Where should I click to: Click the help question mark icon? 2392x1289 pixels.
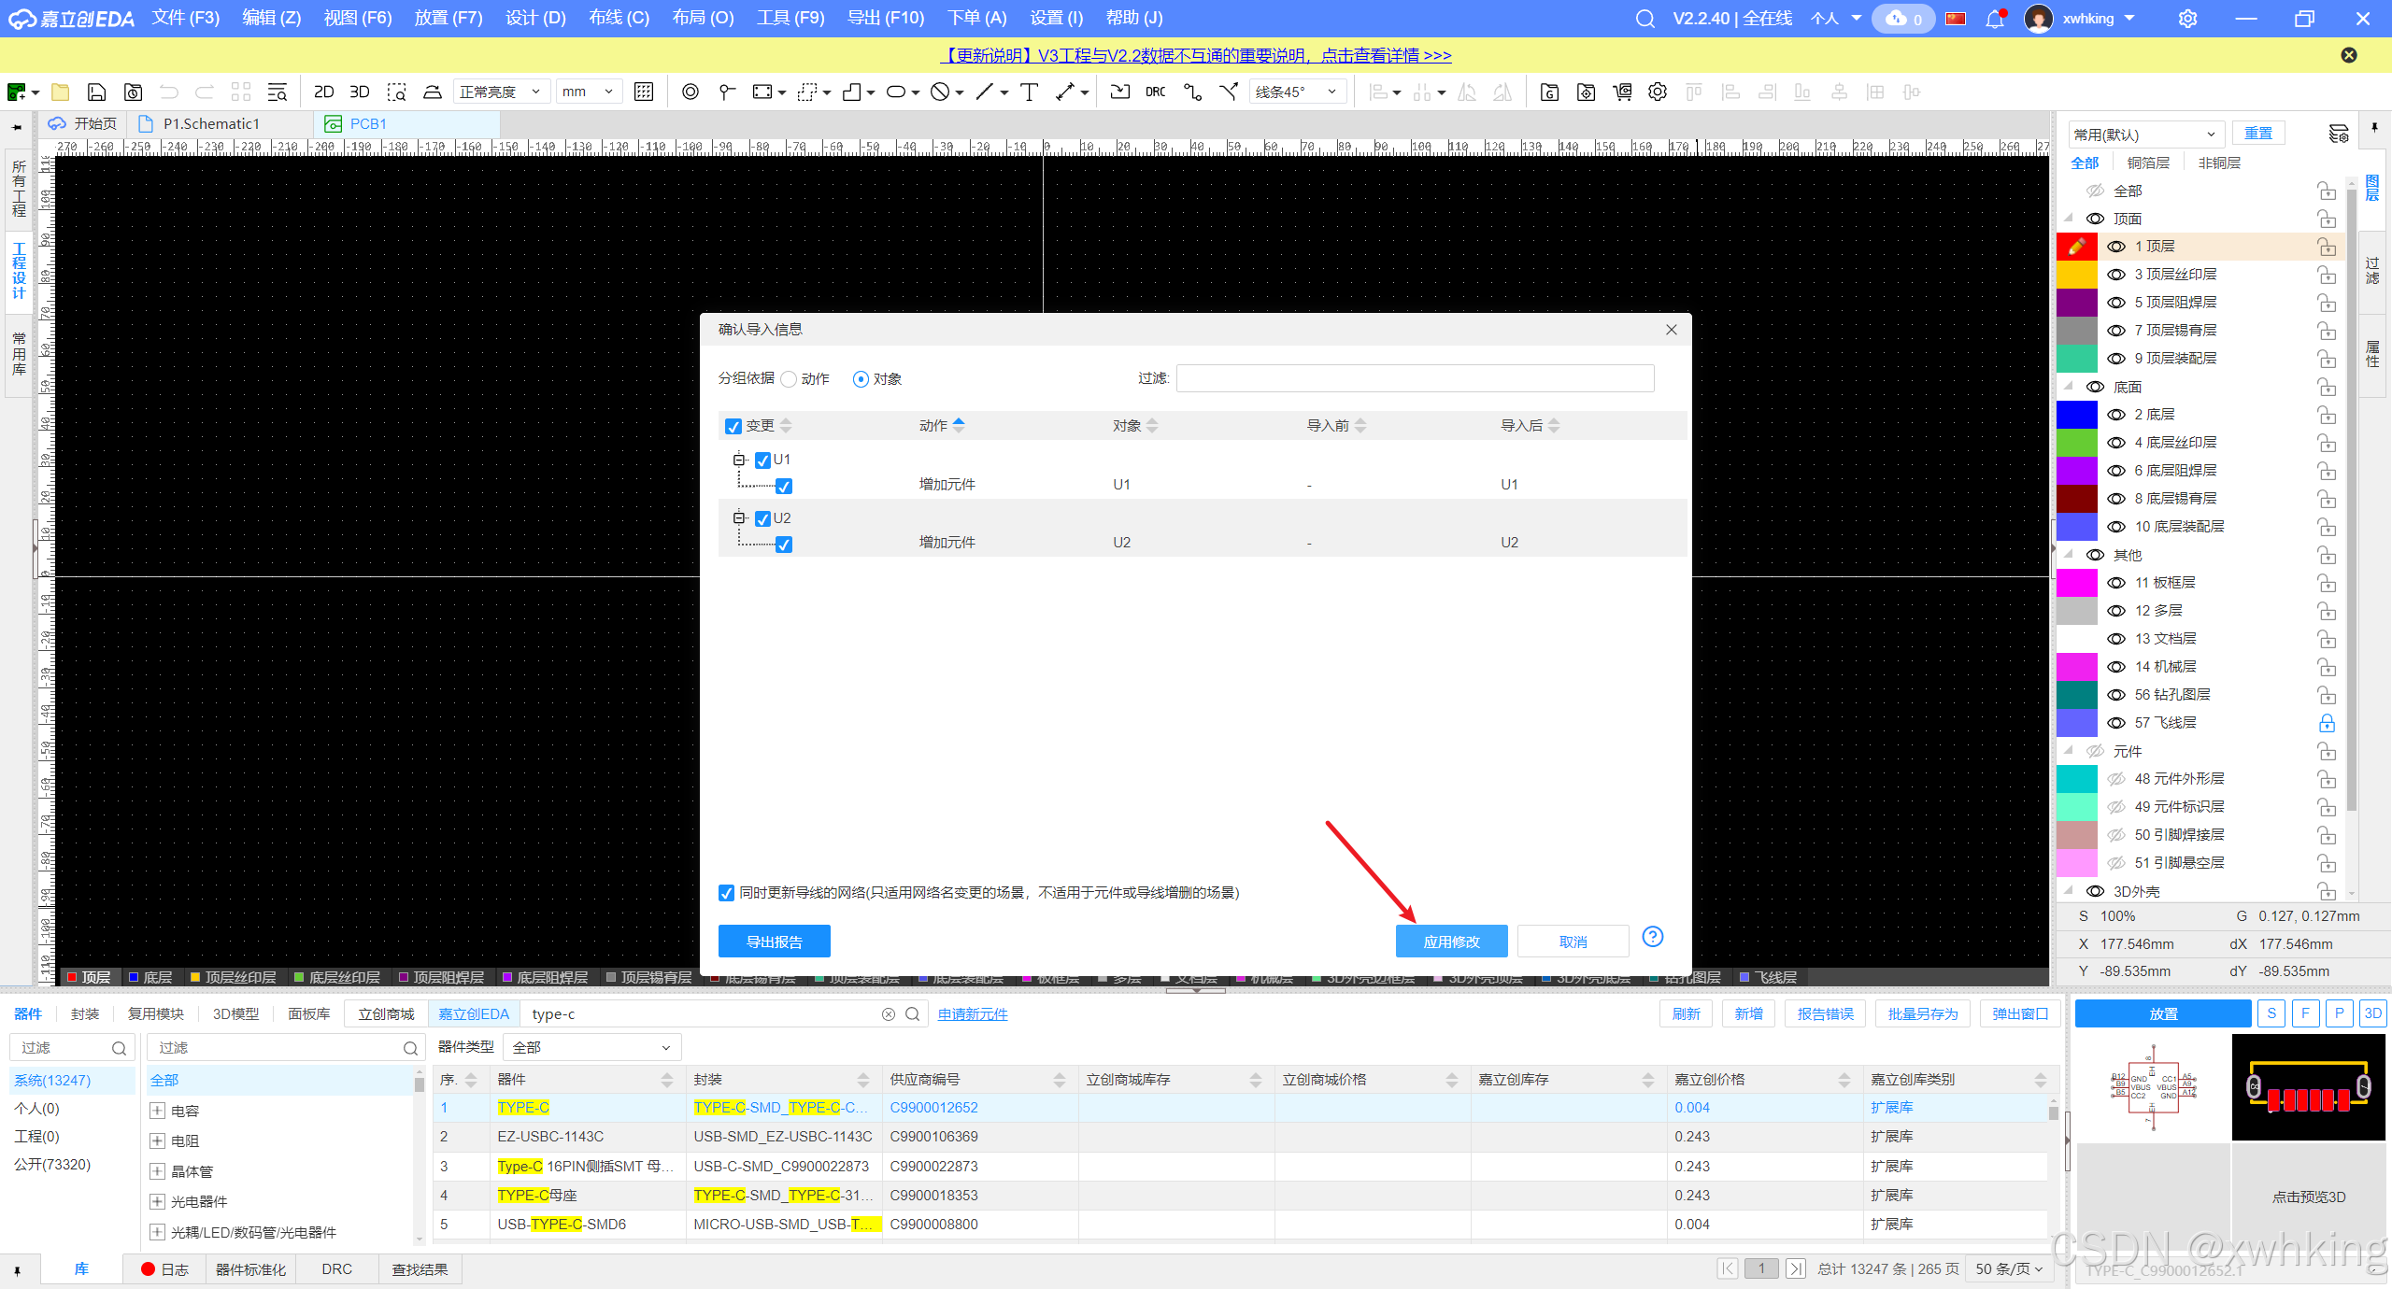tap(1652, 937)
